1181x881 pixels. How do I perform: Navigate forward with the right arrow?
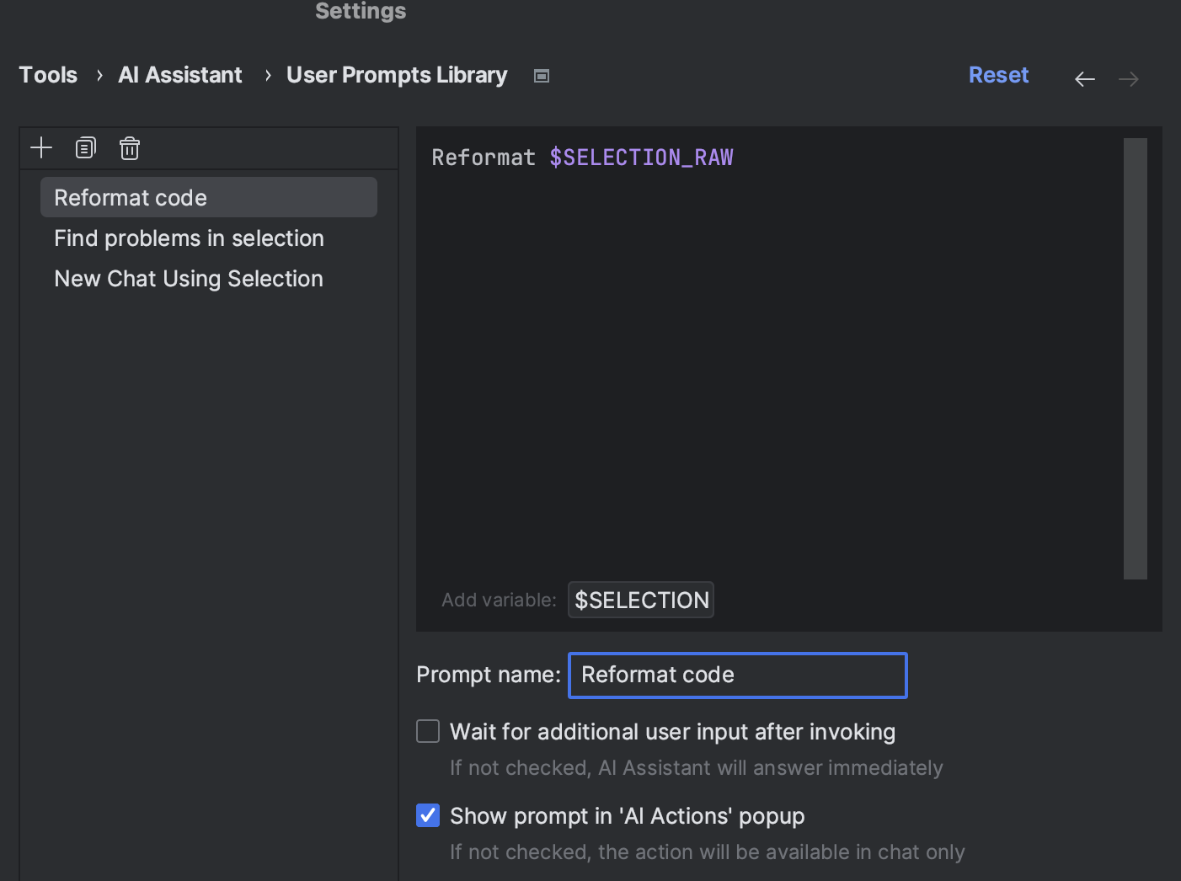pyautogui.click(x=1128, y=79)
